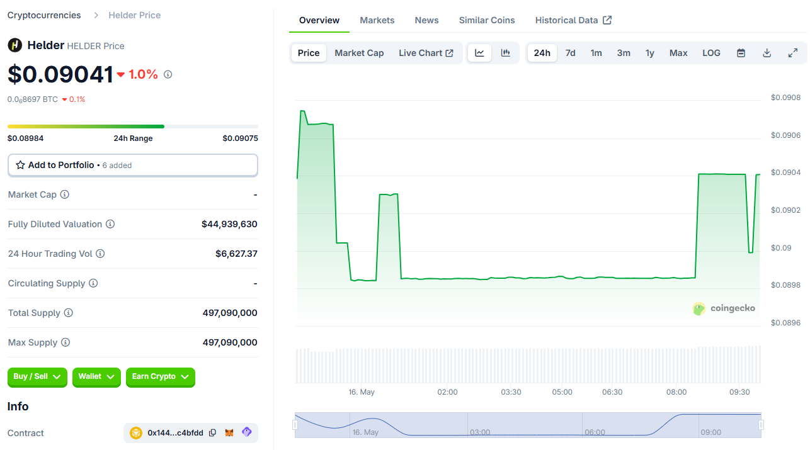The height and width of the screenshot is (450, 810).
Task: Expand chart to fullscreen
Action: (x=793, y=53)
